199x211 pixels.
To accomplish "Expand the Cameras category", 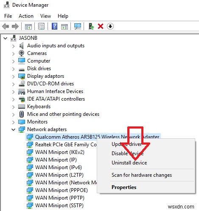I will click(x=14, y=54).
